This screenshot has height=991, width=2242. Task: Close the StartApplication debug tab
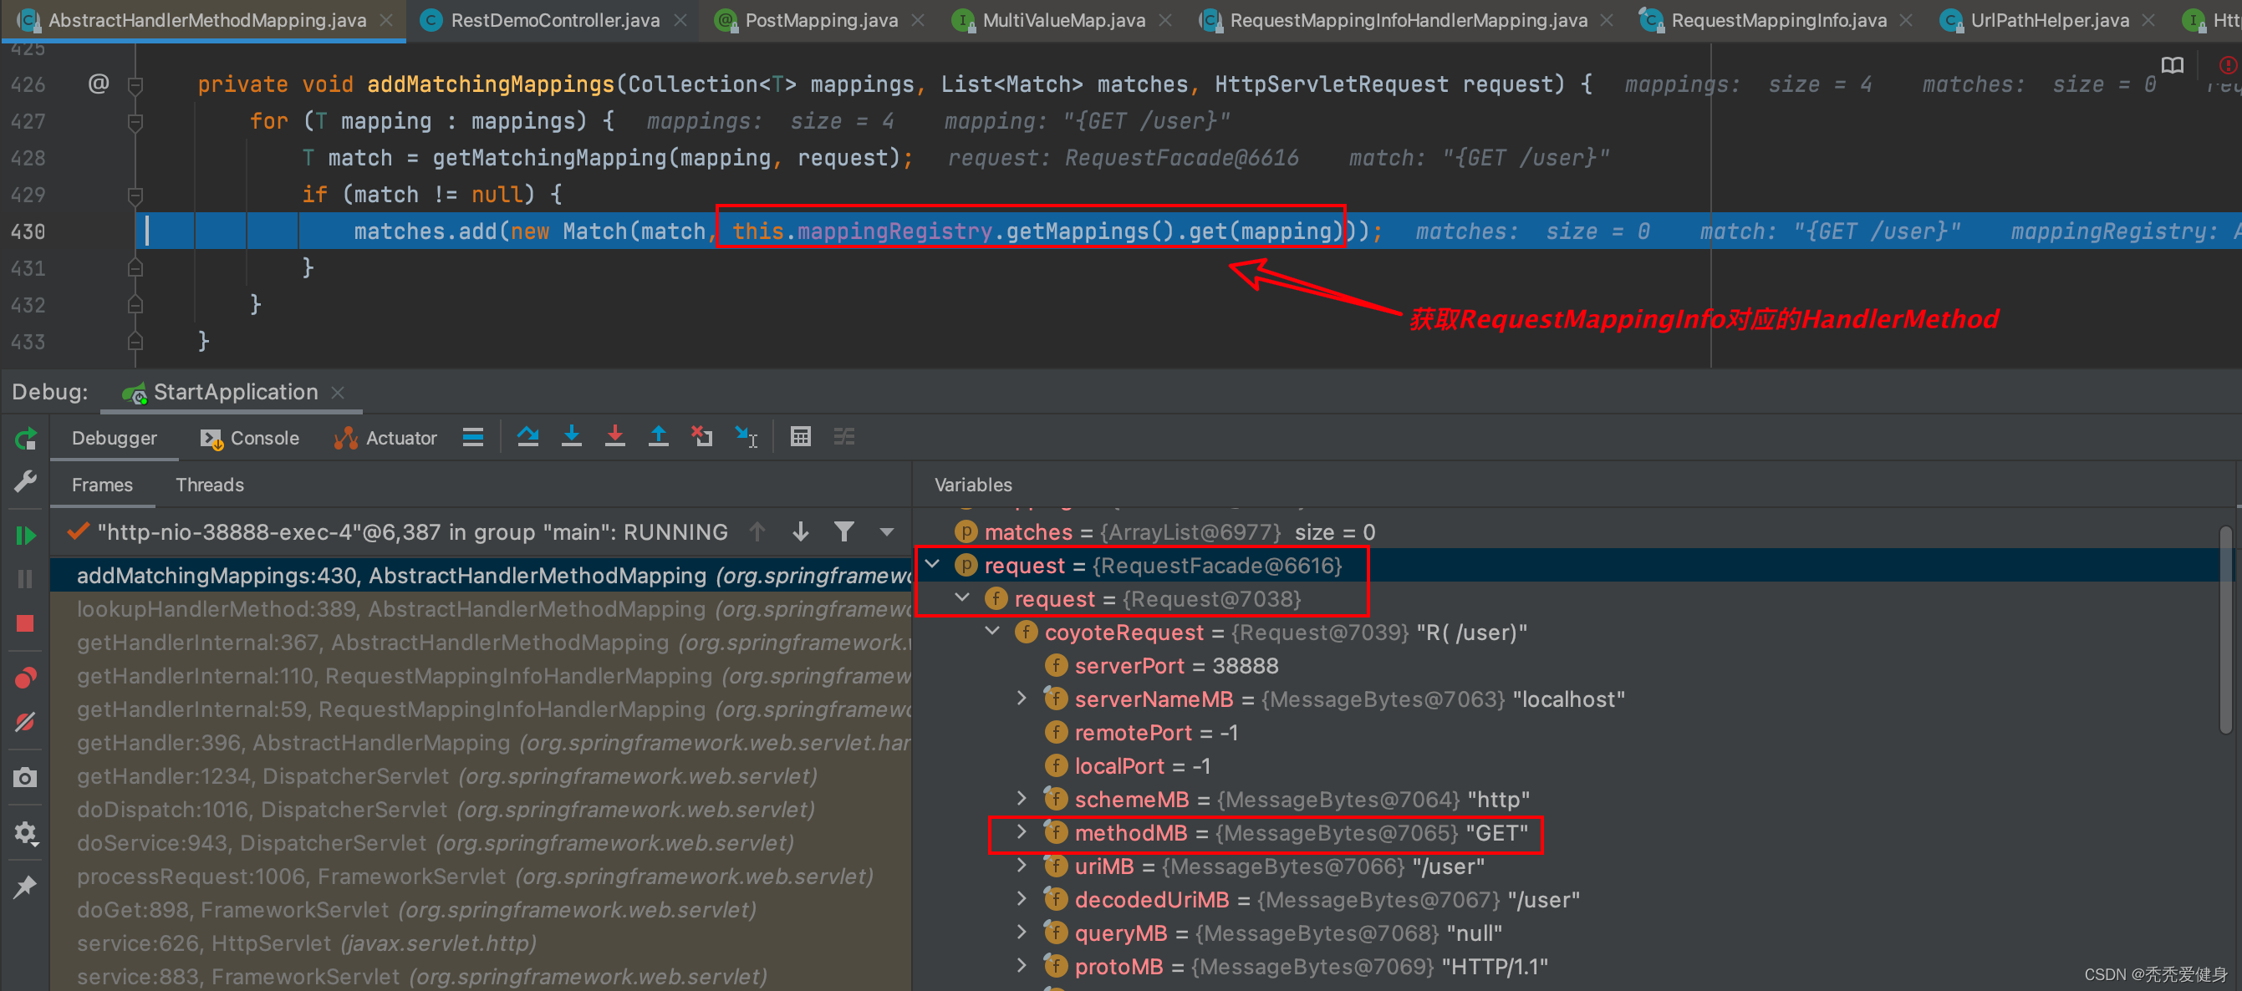point(339,393)
